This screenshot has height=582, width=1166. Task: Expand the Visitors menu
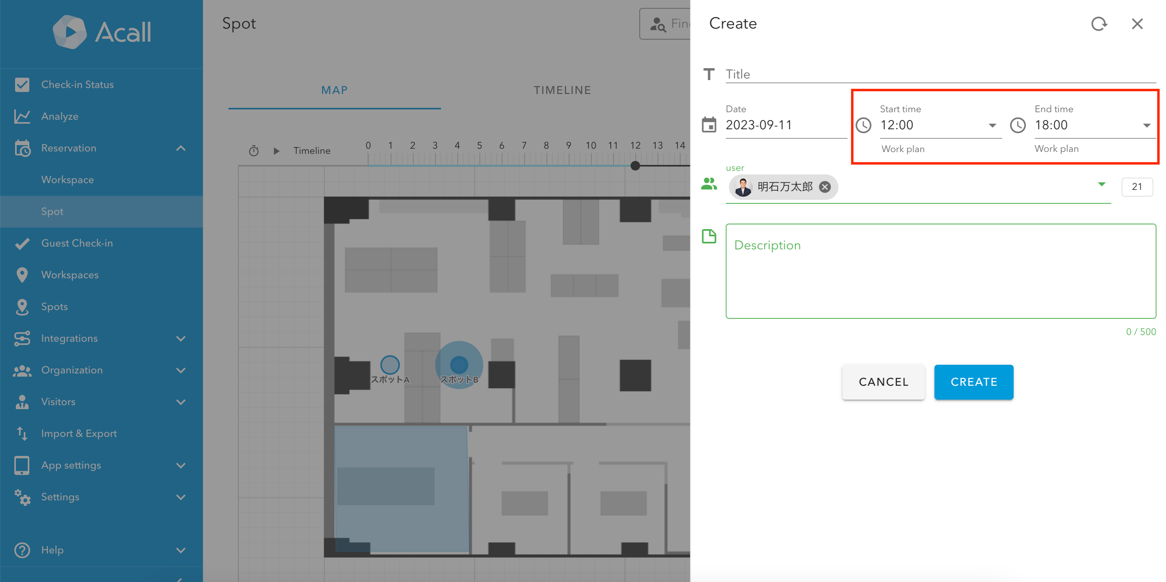click(x=180, y=402)
